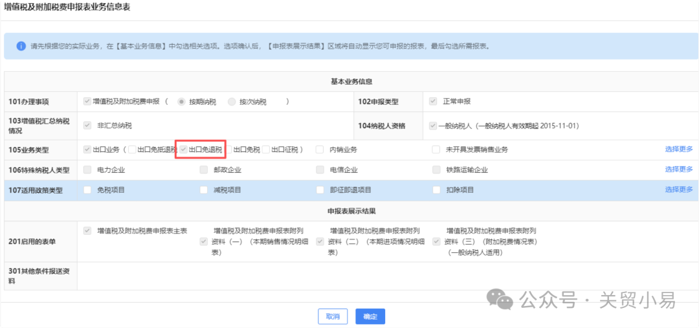
Task: Toggle the 正常申报 checkbox
Action: click(432, 101)
